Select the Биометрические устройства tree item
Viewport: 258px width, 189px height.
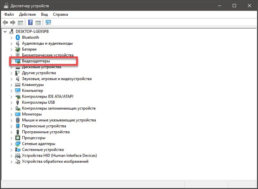[48, 55]
